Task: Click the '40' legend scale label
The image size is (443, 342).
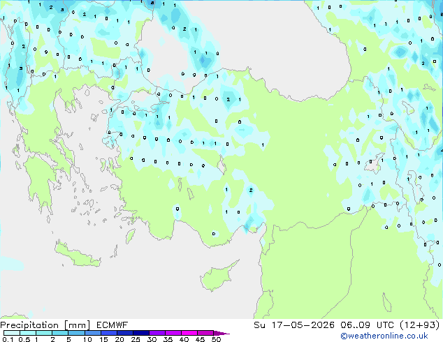Action: 184,339
